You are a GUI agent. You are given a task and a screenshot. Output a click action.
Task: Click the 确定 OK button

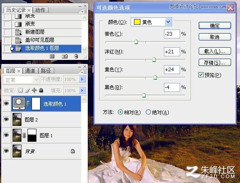coord(215,26)
